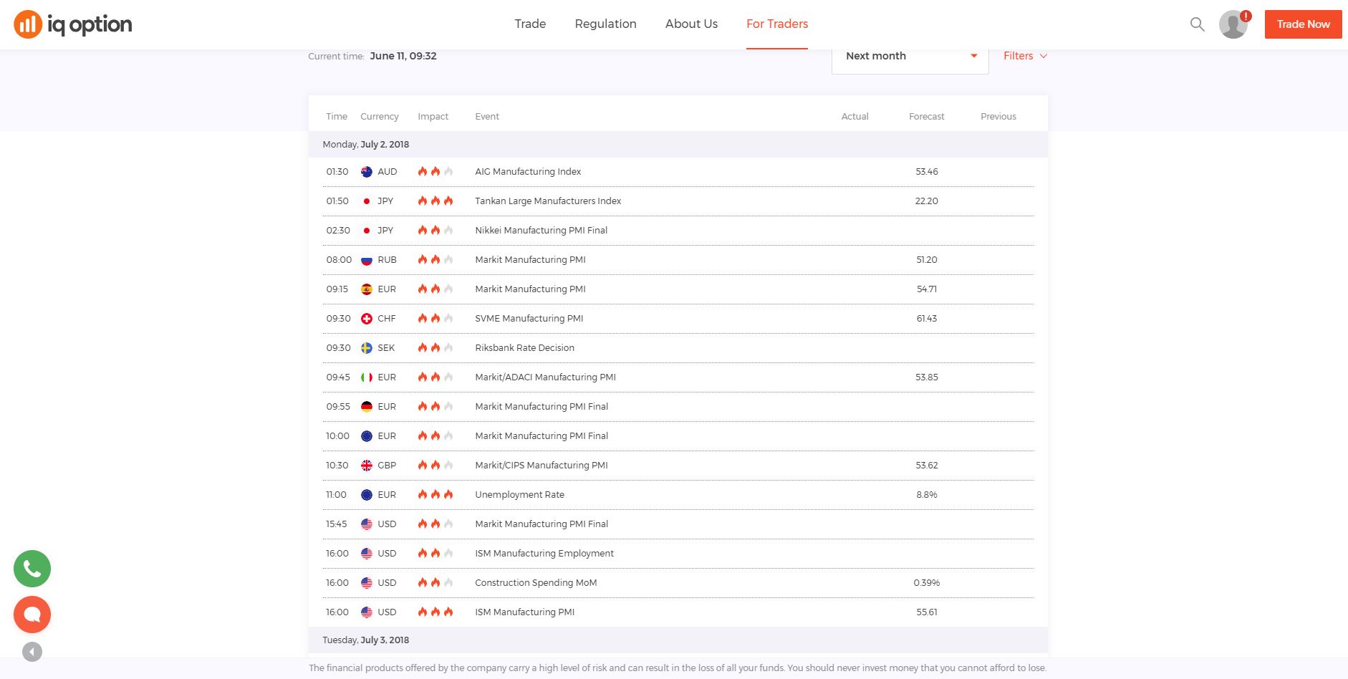Click impact flames for Unemployment Rate

tap(435, 495)
